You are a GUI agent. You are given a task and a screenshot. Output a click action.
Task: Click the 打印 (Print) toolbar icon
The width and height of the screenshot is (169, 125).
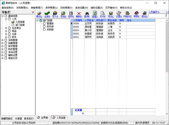(x=103, y=13)
